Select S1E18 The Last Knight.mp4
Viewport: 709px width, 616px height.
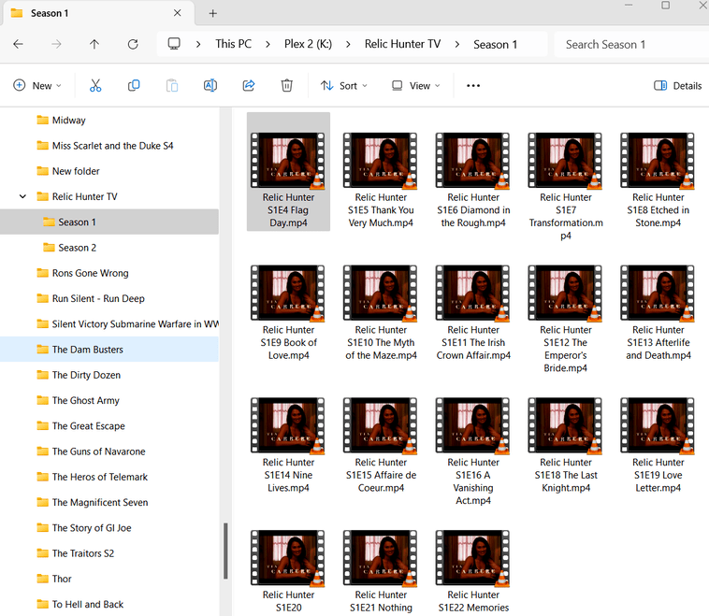pyautogui.click(x=566, y=445)
